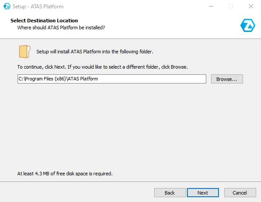Go Back to the previous setup step
Viewport: 261px width, 202px height.
[170, 193]
